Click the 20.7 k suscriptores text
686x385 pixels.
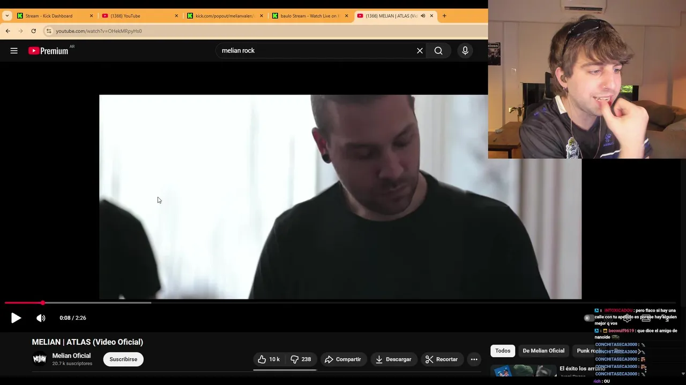pos(72,364)
